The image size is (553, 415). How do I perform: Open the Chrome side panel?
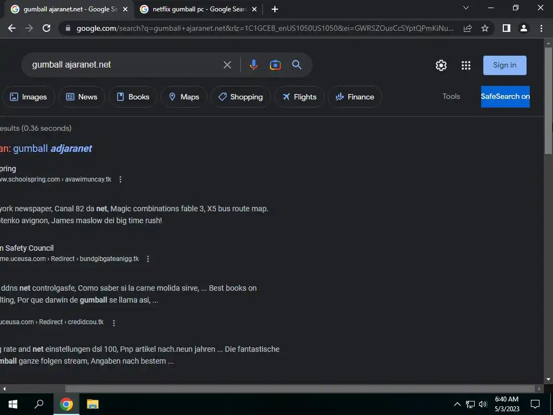click(507, 28)
